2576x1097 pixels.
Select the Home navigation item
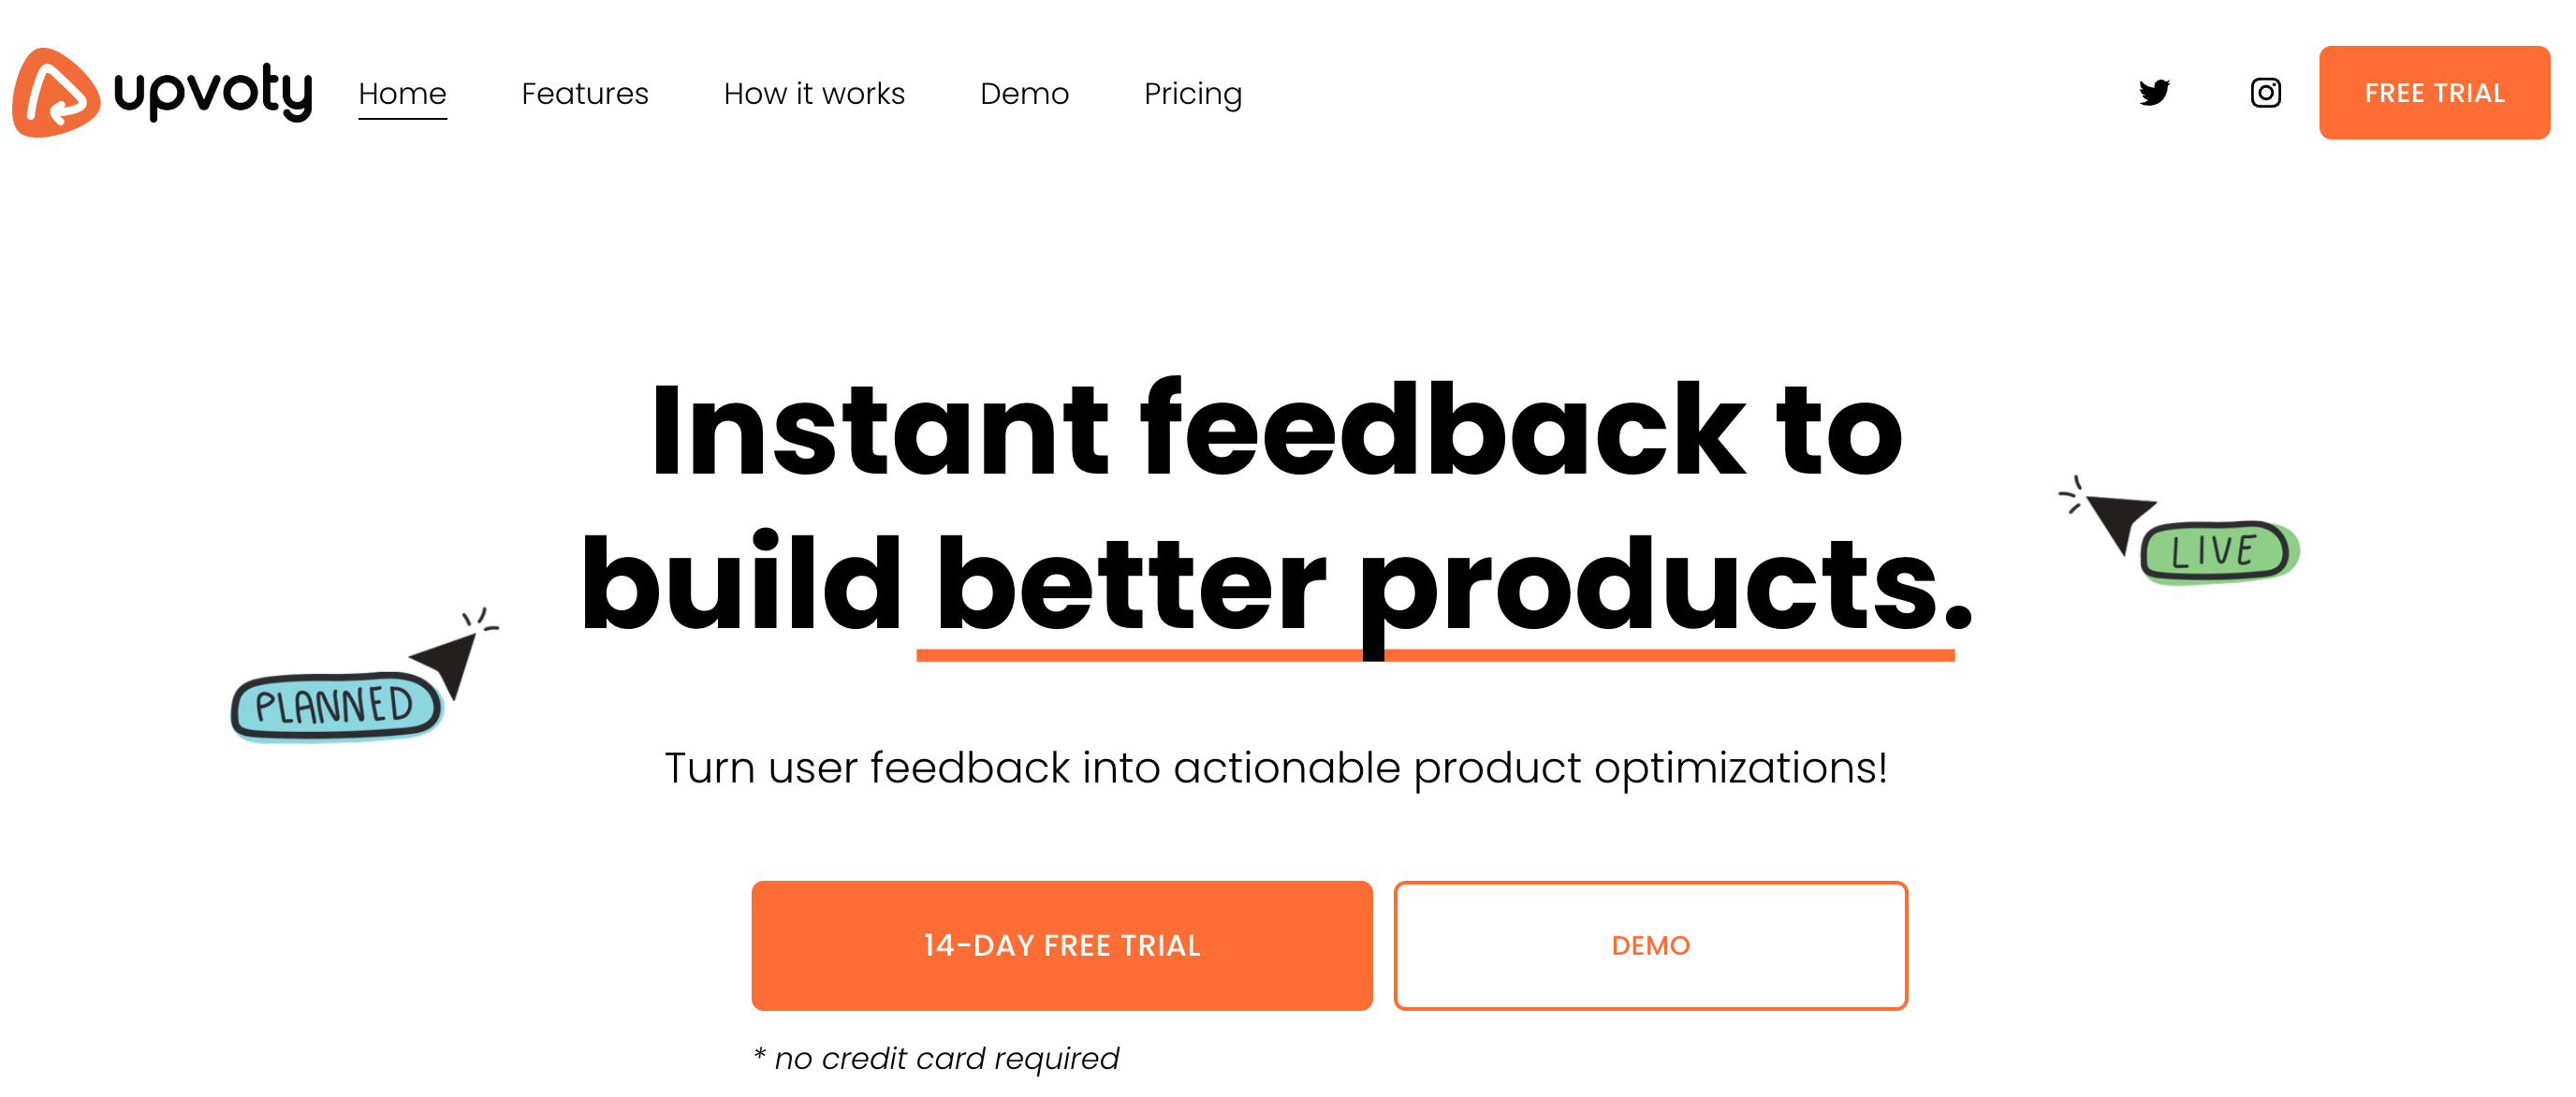[402, 93]
